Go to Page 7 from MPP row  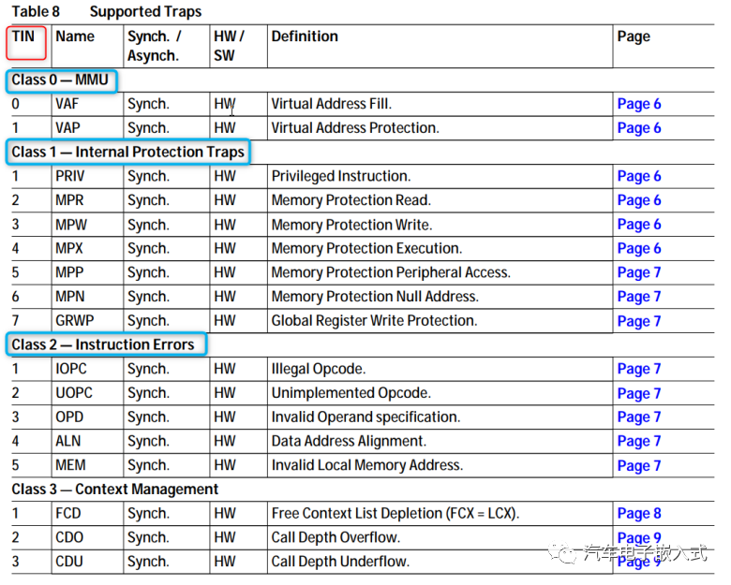tap(638, 272)
